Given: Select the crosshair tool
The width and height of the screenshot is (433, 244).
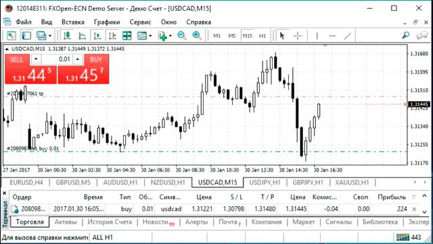Looking at the screenshot, I should [x=298, y=36].
